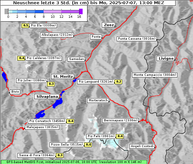Click the dark blue 6–8 cm legend segment

pos(39,12)
